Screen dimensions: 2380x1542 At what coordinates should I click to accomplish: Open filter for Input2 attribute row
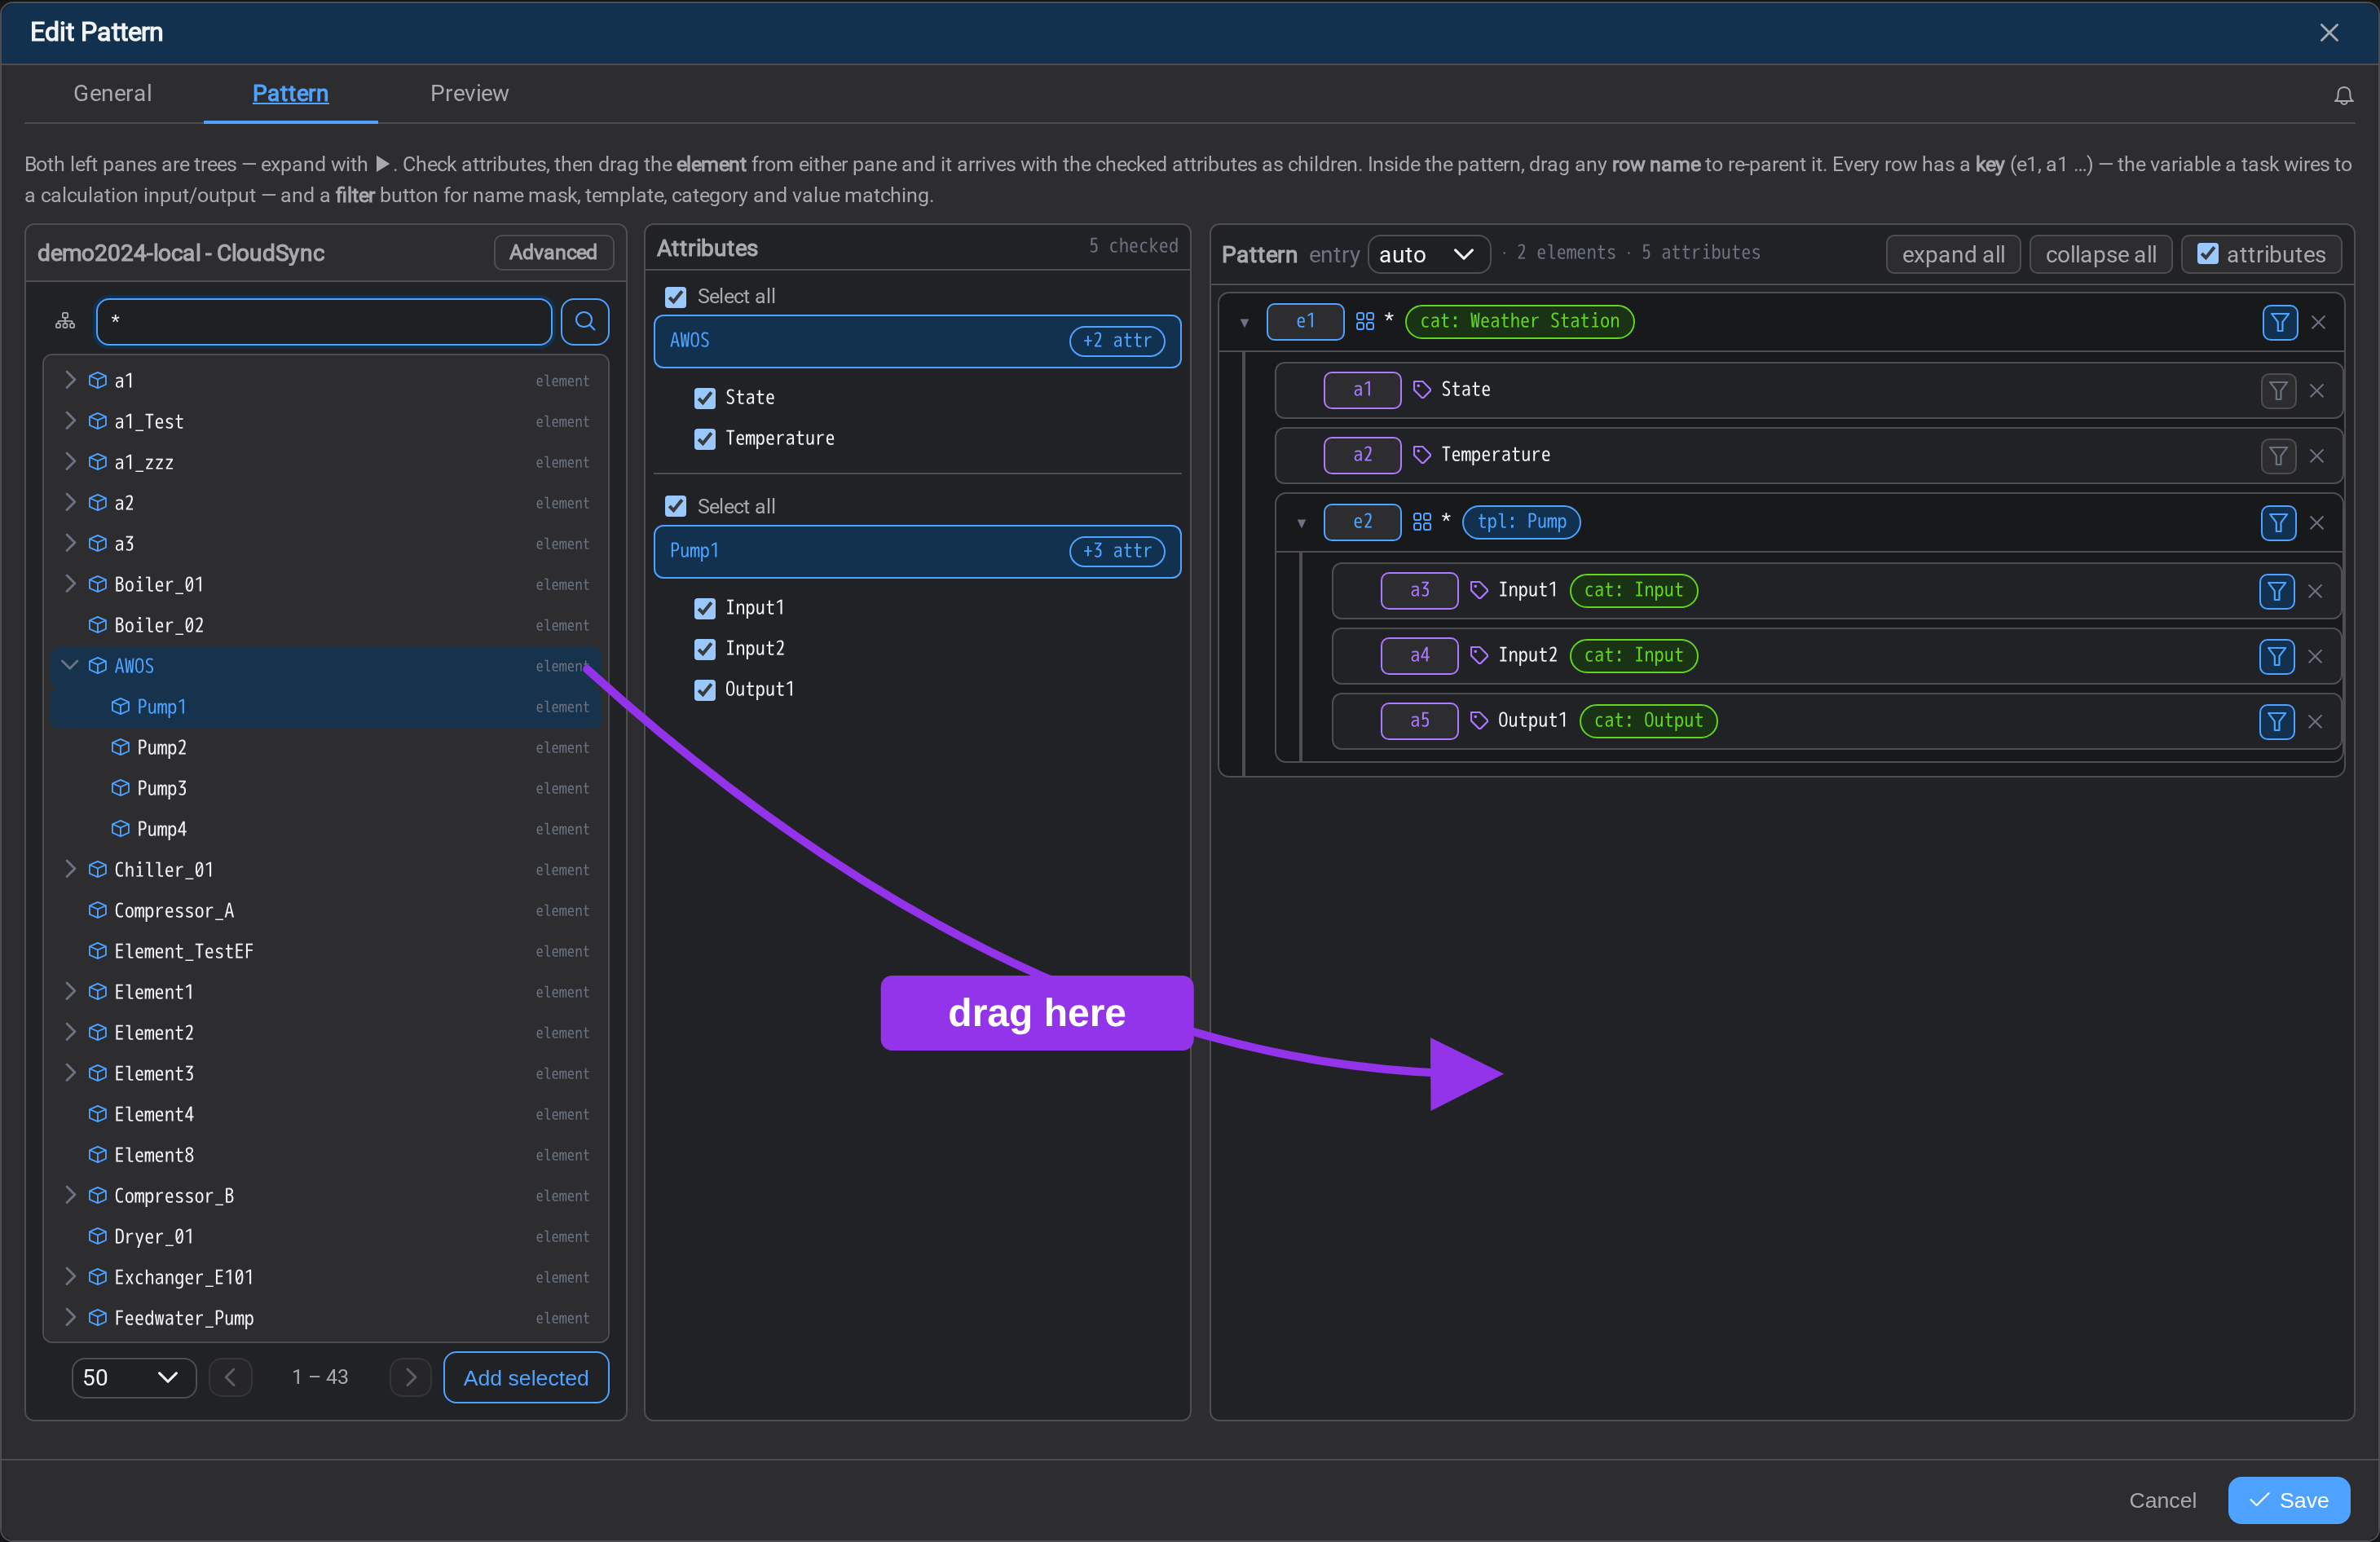click(x=2276, y=656)
